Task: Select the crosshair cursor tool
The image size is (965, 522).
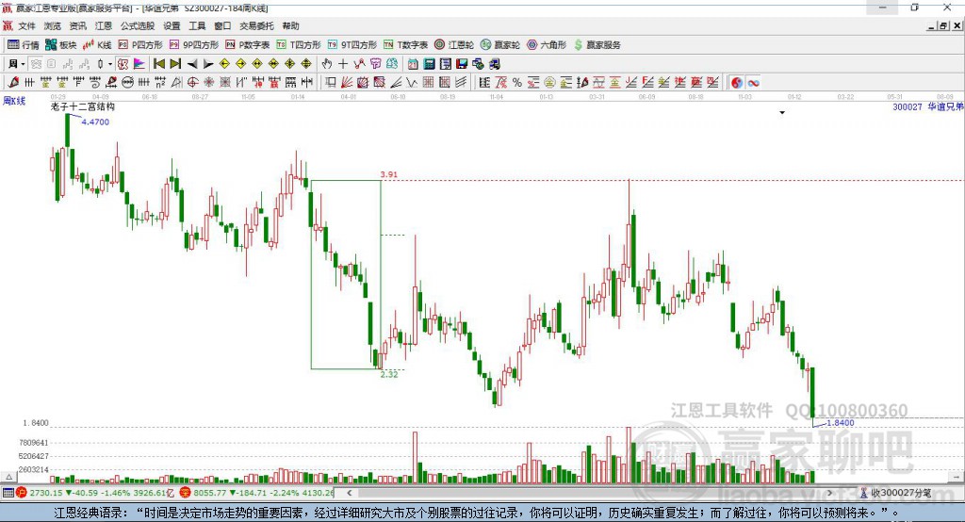Action: pos(343,64)
